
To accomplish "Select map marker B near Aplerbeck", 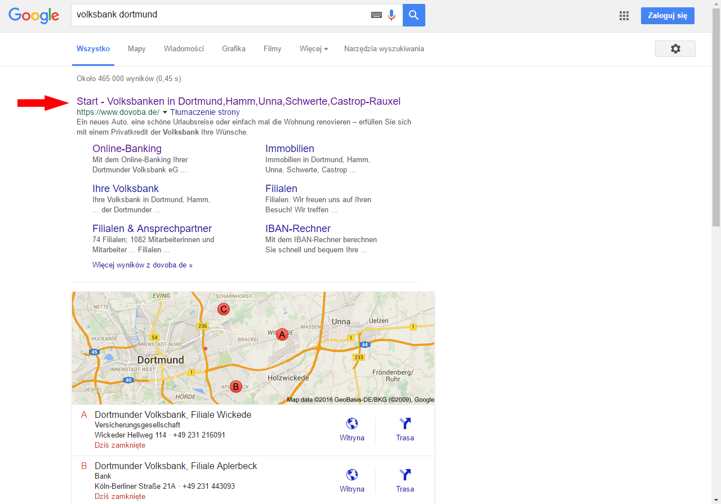I will (x=236, y=386).
